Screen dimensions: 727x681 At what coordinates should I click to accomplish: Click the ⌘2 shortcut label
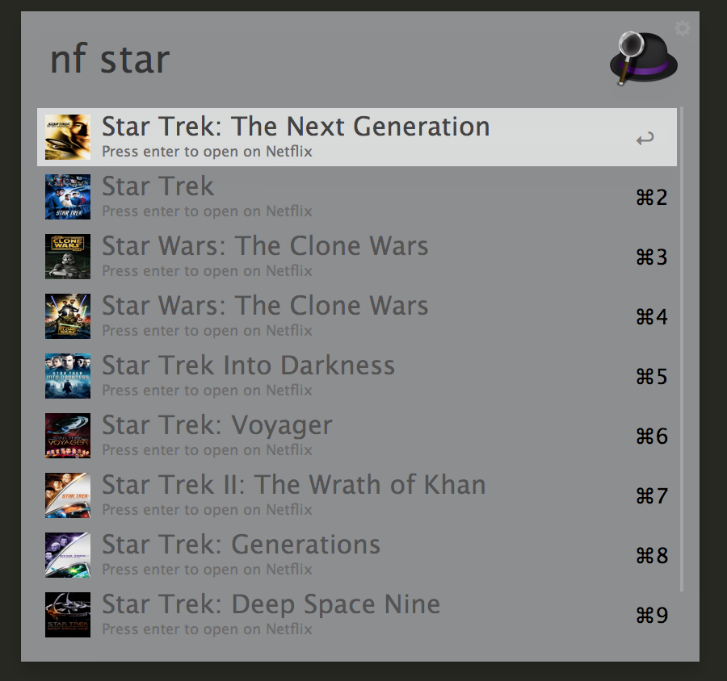(652, 198)
